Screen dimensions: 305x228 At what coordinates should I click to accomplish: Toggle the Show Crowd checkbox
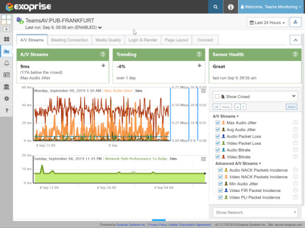click(x=217, y=97)
